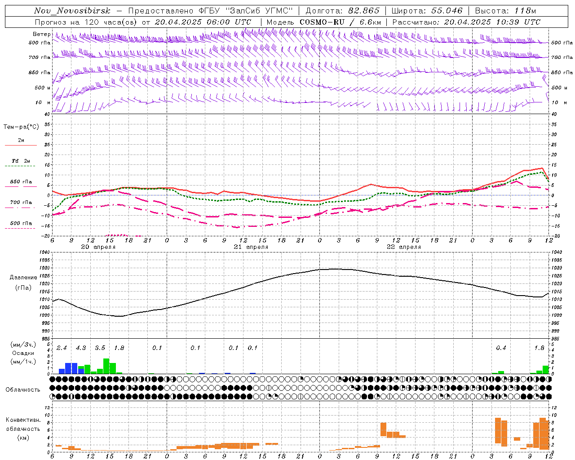This screenshot has height=460, width=575.
Task: Click the computed time 20.04.2025 10:39 UTC
Action: coord(492,22)
